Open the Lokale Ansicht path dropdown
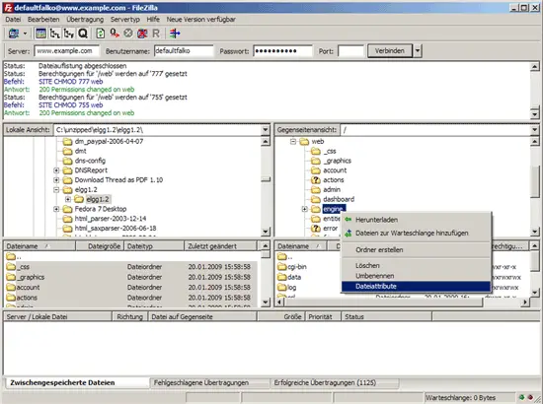The height and width of the screenshot is (404, 543). click(266, 130)
